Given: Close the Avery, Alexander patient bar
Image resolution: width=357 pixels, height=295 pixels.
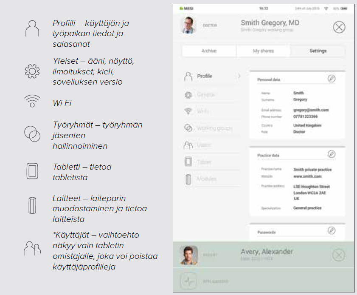Looking at the screenshot, I should [x=339, y=255].
